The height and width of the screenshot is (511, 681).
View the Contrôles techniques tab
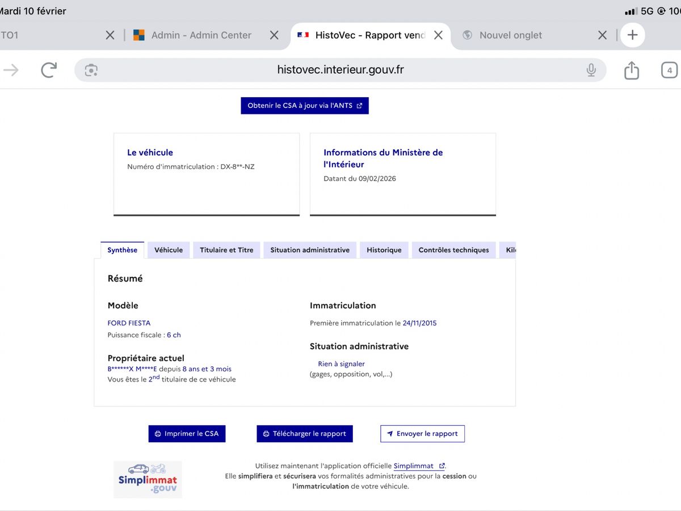(x=453, y=250)
